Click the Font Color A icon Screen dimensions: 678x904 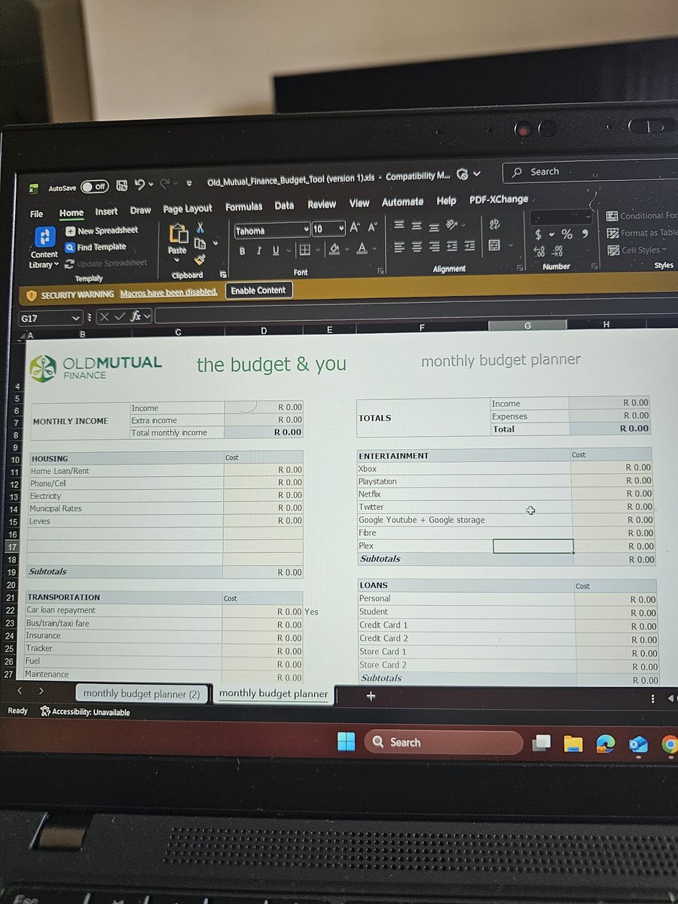click(362, 248)
